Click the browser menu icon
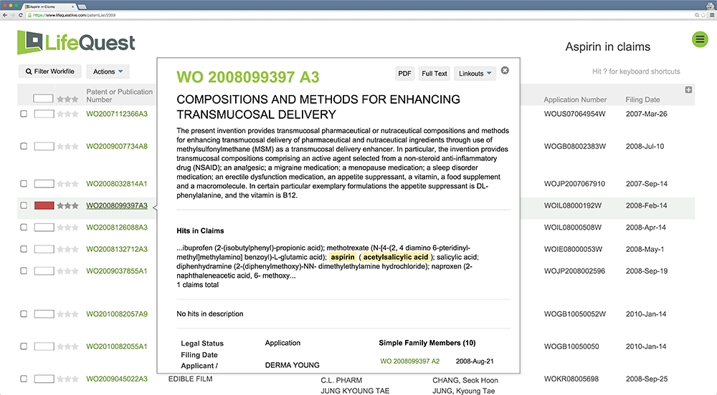Screen dimensions: 717x395 point(711,15)
